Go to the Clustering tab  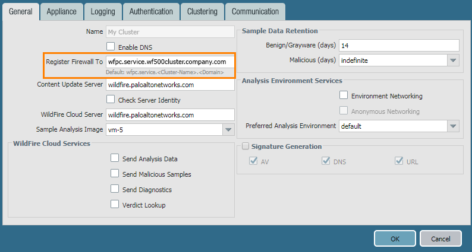pyautogui.click(x=202, y=11)
